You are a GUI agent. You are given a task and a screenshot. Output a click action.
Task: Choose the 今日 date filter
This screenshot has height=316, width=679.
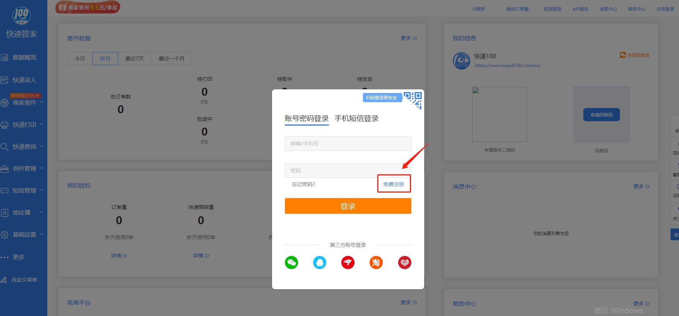pos(80,59)
